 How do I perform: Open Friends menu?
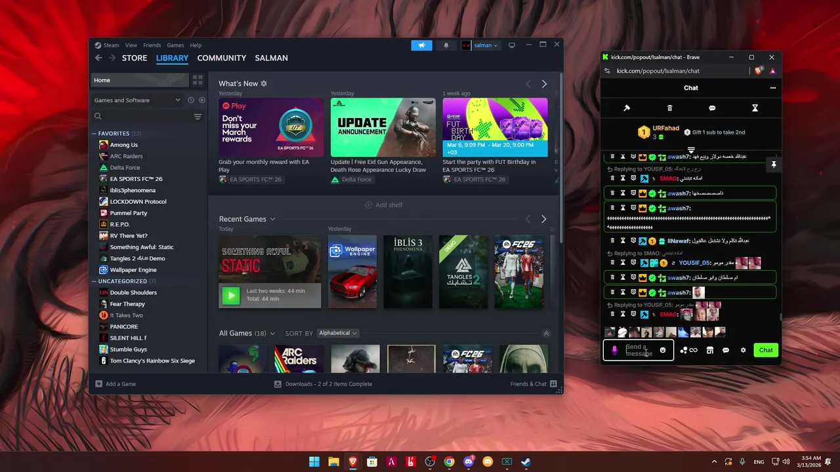click(x=152, y=45)
